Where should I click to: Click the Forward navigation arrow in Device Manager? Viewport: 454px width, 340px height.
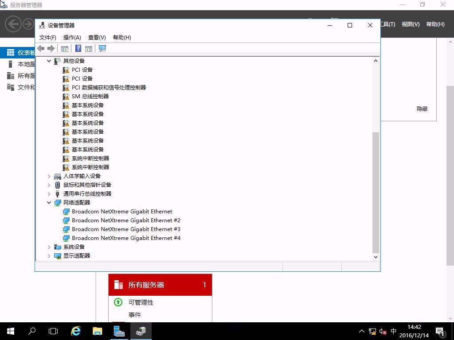50,48
